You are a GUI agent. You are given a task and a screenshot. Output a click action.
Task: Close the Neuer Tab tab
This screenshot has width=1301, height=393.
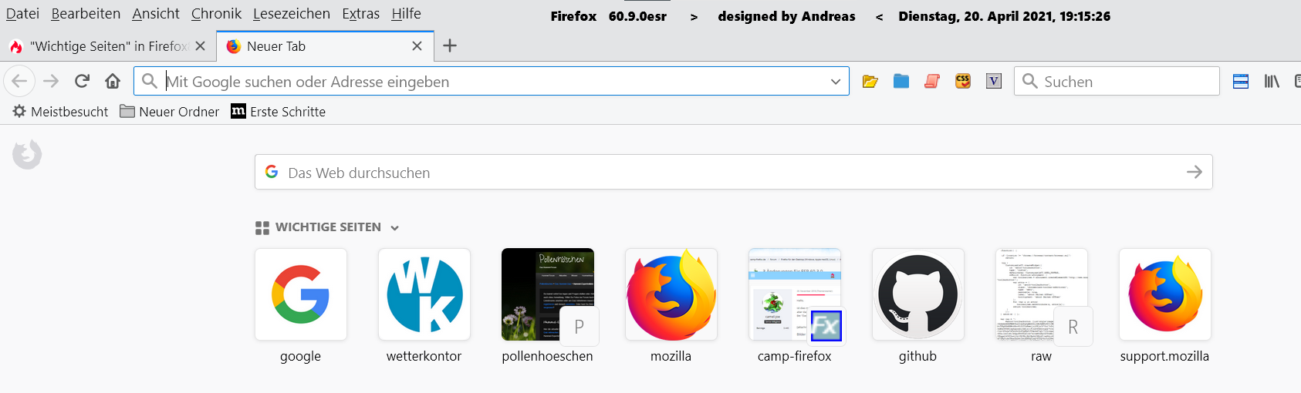[x=417, y=46]
